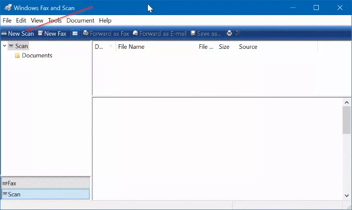The width and height of the screenshot is (352, 210).
Task: Switch to Scan view in bottom pane
Action: pos(46,194)
